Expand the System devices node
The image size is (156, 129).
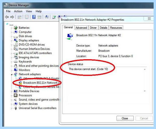point(11,104)
